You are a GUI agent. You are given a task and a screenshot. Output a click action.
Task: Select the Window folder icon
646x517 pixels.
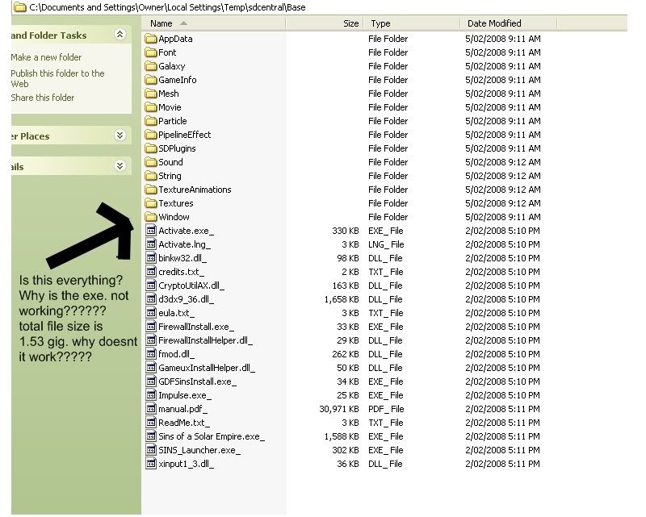coord(151,217)
